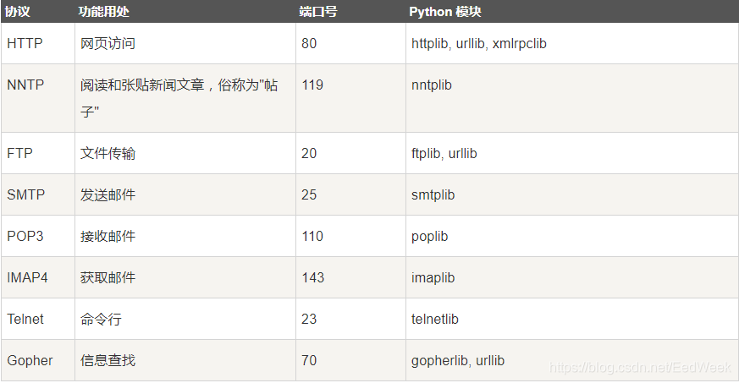Click the 获取邮件 cell
Viewport: 739px width, 383px height.
pyautogui.click(x=185, y=277)
